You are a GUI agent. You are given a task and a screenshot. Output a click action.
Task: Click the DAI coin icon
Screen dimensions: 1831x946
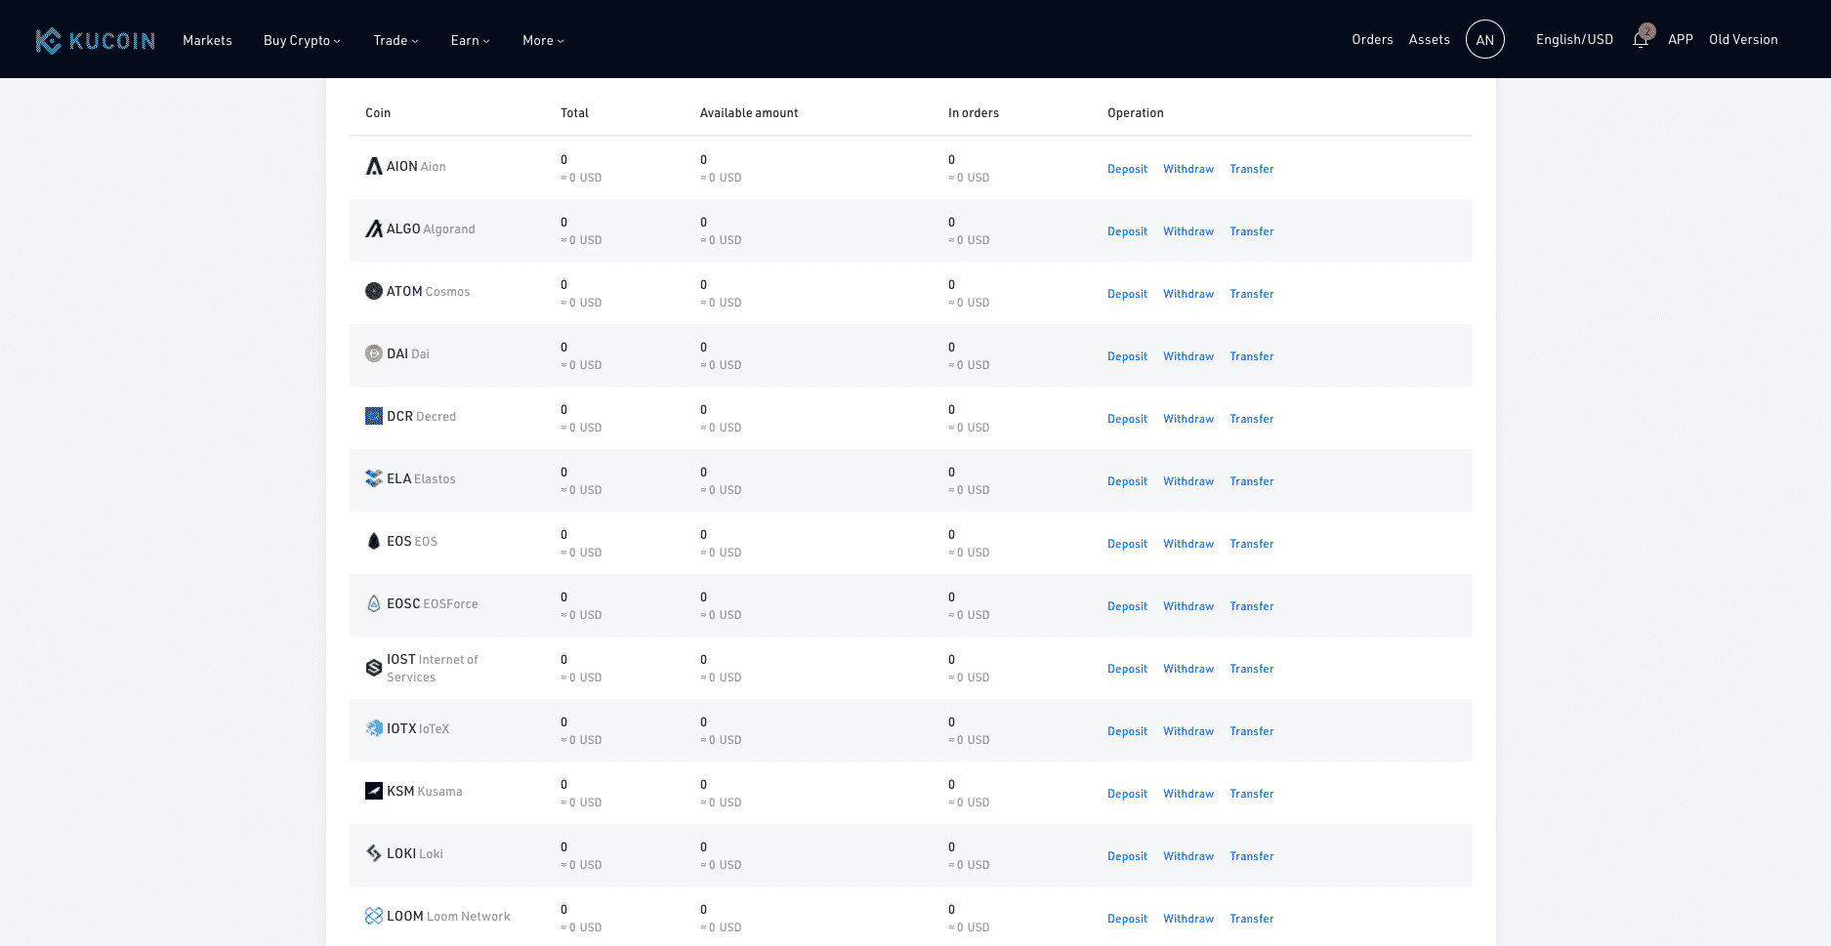(374, 353)
